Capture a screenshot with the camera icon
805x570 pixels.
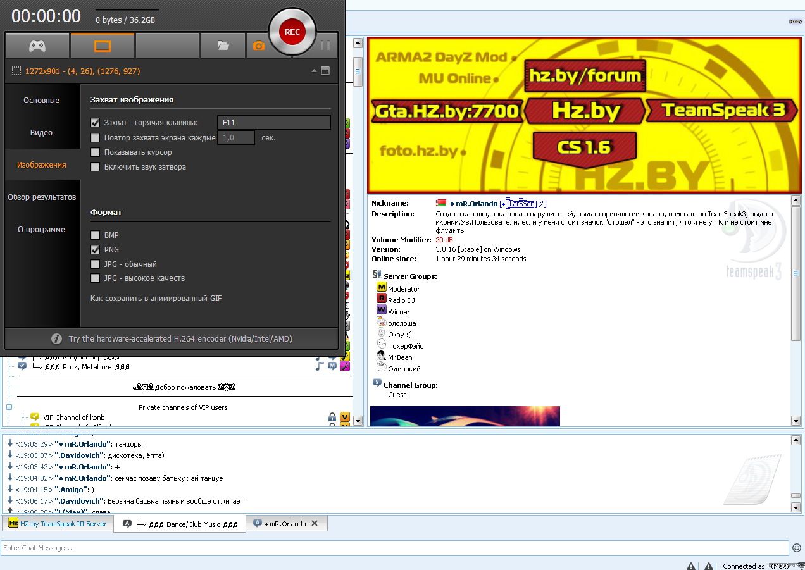258,46
